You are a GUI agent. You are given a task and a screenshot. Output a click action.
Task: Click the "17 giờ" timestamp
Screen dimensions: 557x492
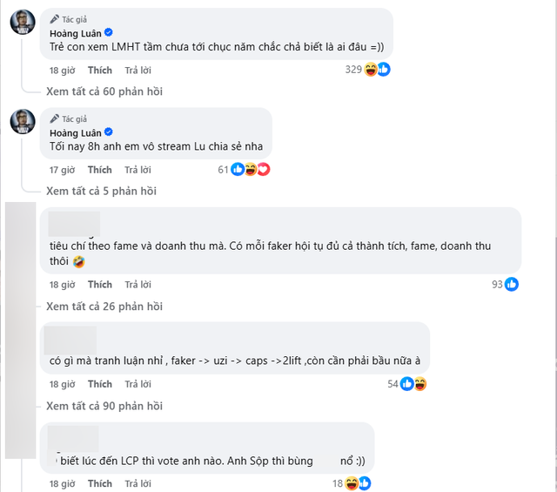click(60, 170)
